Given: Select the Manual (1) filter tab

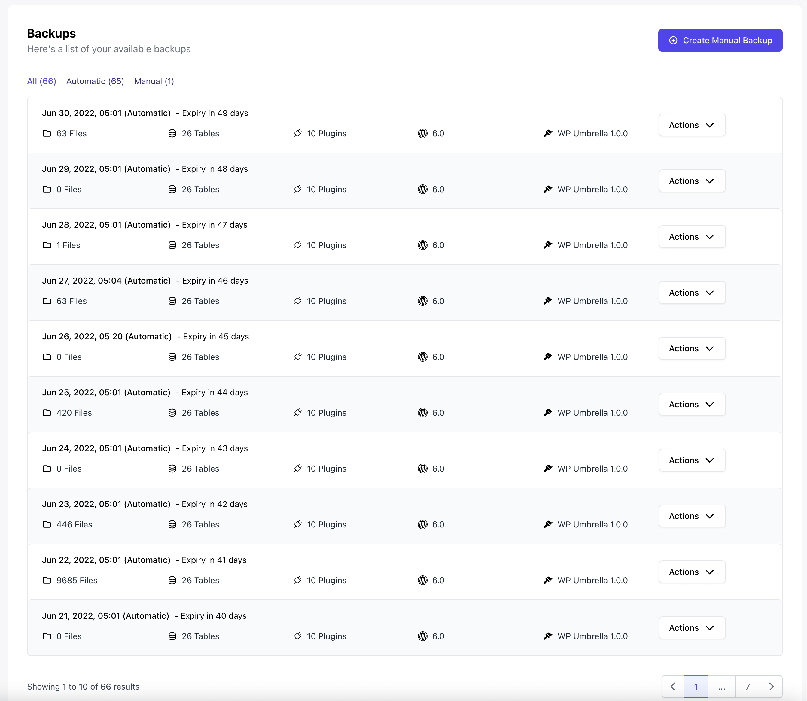Looking at the screenshot, I should pos(154,81).
